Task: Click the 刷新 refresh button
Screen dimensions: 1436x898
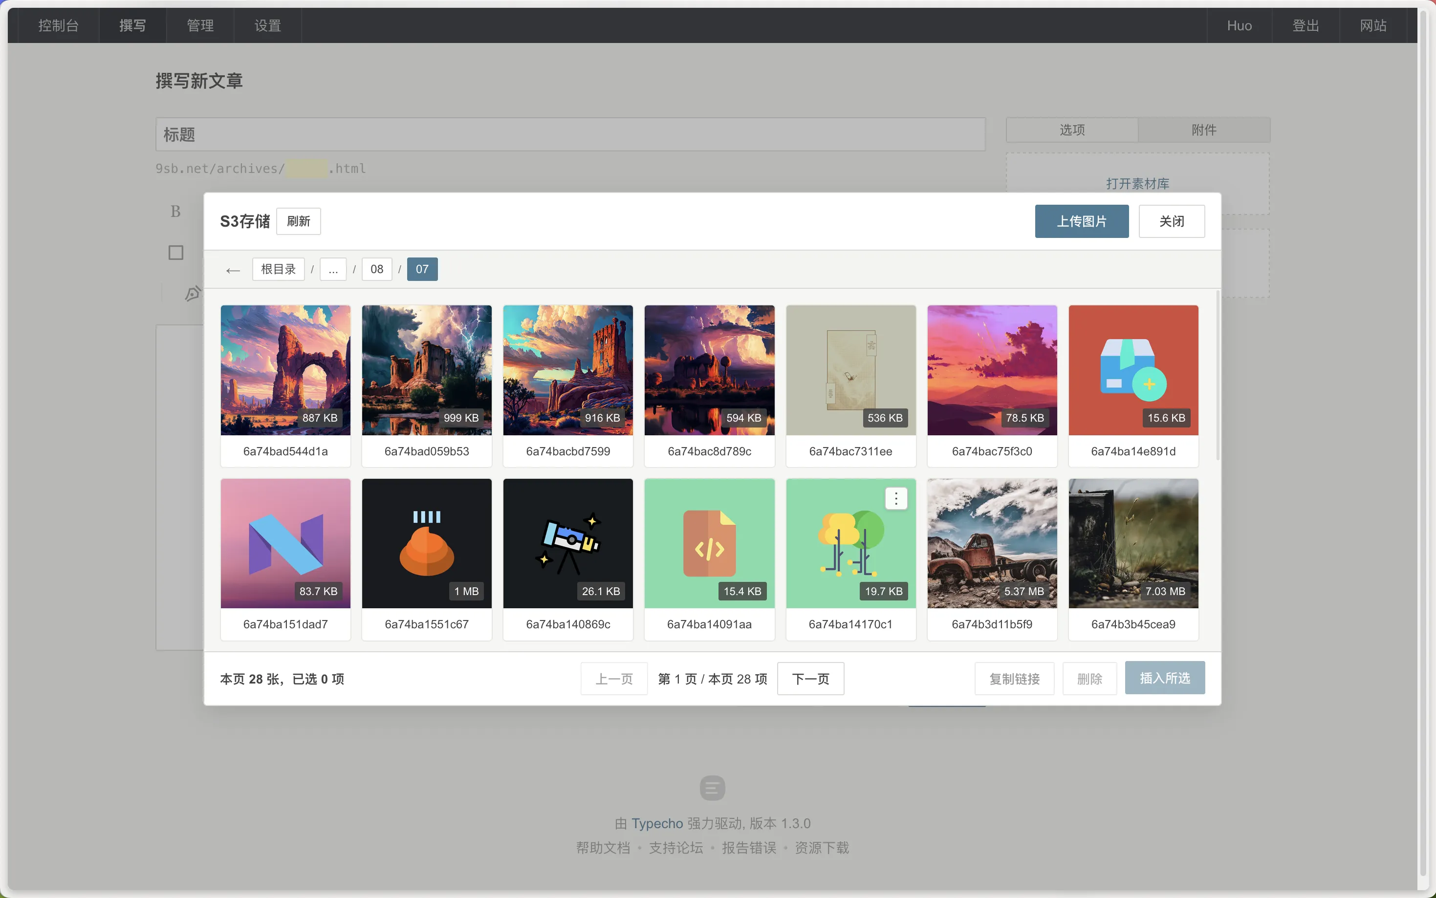Action: point(298,221)
